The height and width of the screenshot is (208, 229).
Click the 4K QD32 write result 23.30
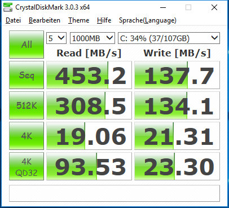177,166
